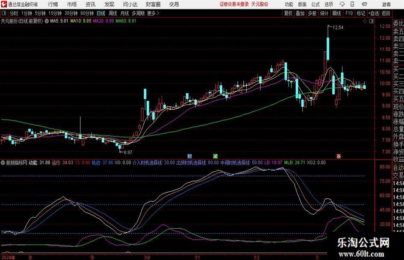Open the 行情 menu
Image resolution: width=404 pixels, height=260 pixels.
[x=53, y=4]
